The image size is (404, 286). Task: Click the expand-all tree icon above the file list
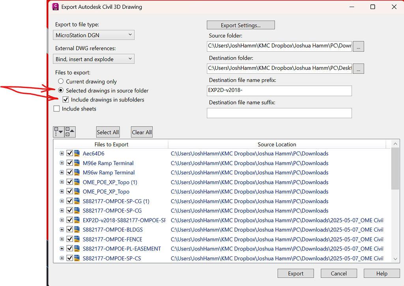58,132
